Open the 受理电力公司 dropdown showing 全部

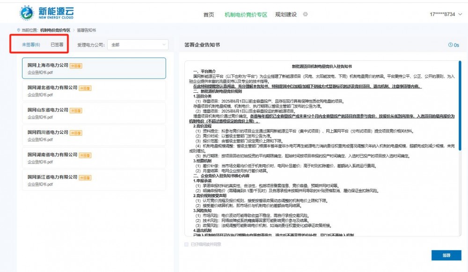pos(137,45)
